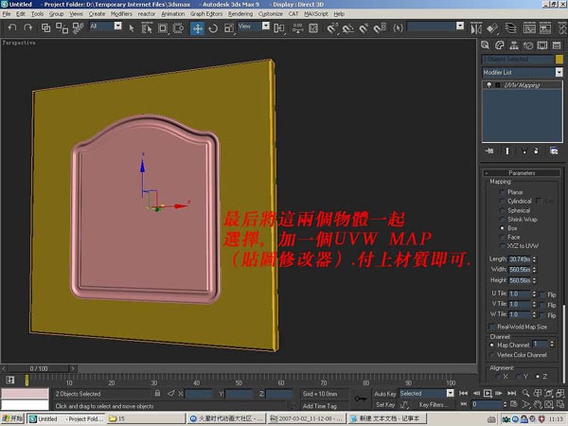Open the Rendering menu
This screenshot has height=426, width=568.
click(242, 14)
